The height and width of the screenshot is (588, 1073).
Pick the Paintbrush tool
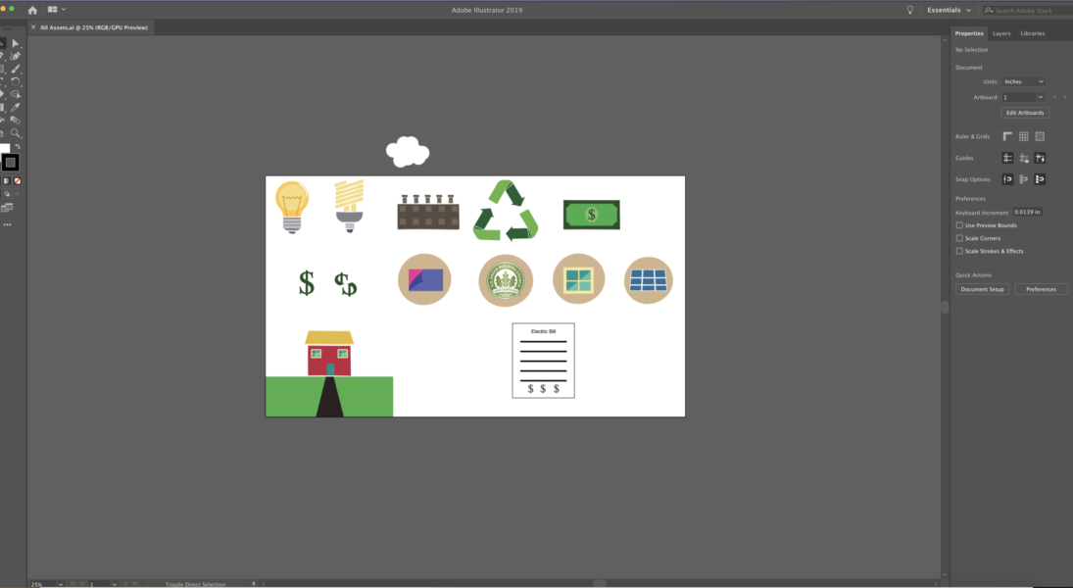pyautogui.click(x=16, y=68)
